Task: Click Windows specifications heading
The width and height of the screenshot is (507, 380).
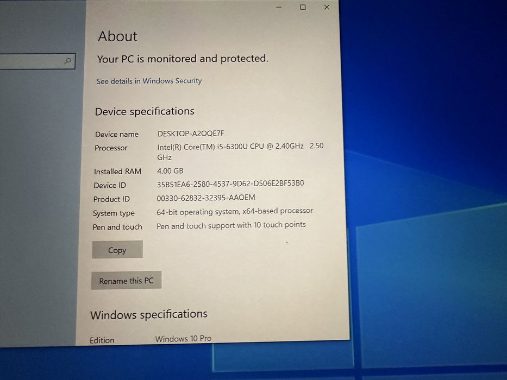Action: pos(149,314)
